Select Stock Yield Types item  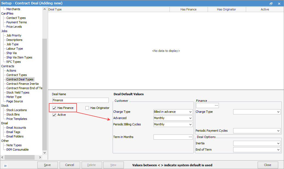(18, 92)
